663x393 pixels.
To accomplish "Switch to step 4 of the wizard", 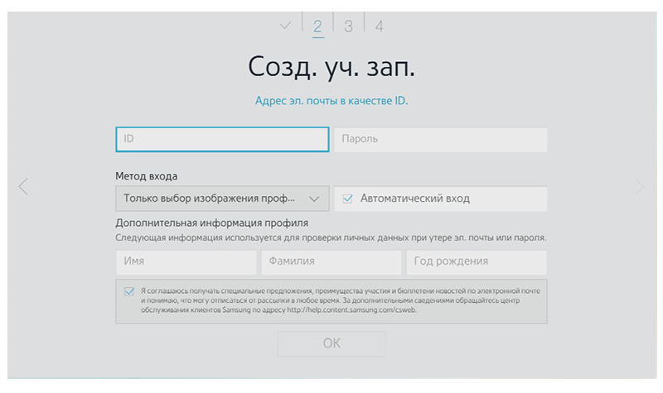I will coord(379,26).
